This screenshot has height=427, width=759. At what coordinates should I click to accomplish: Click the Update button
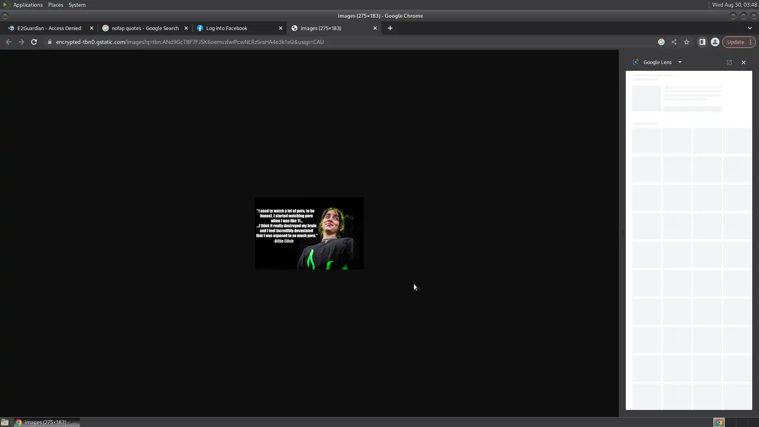click(735, 42)
